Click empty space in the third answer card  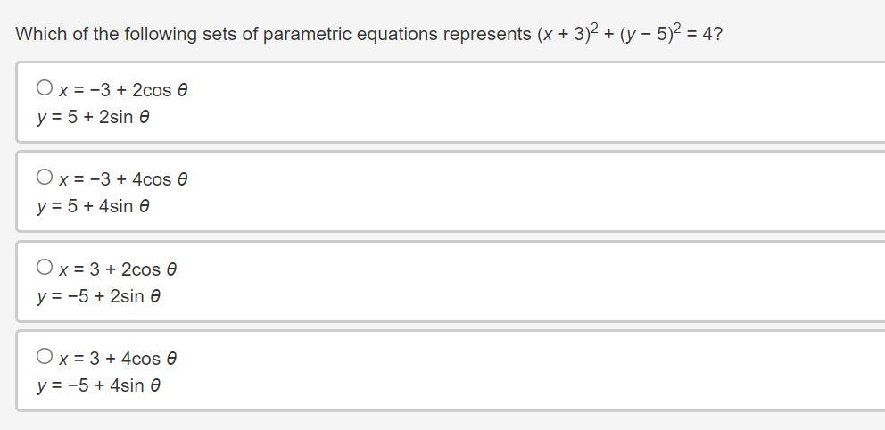pos(535,282)
